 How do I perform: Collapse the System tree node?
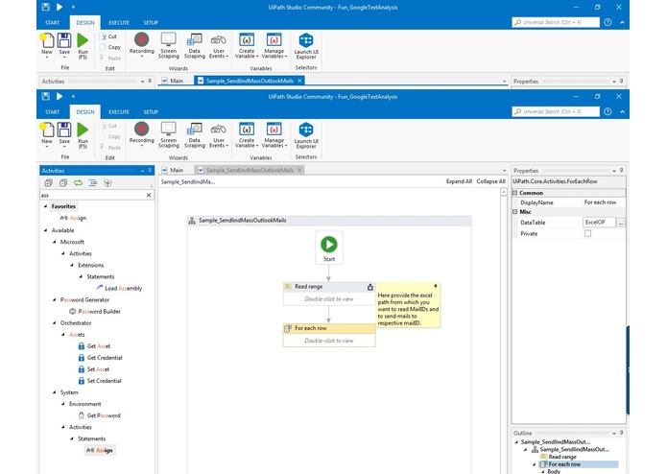[54, 392]
